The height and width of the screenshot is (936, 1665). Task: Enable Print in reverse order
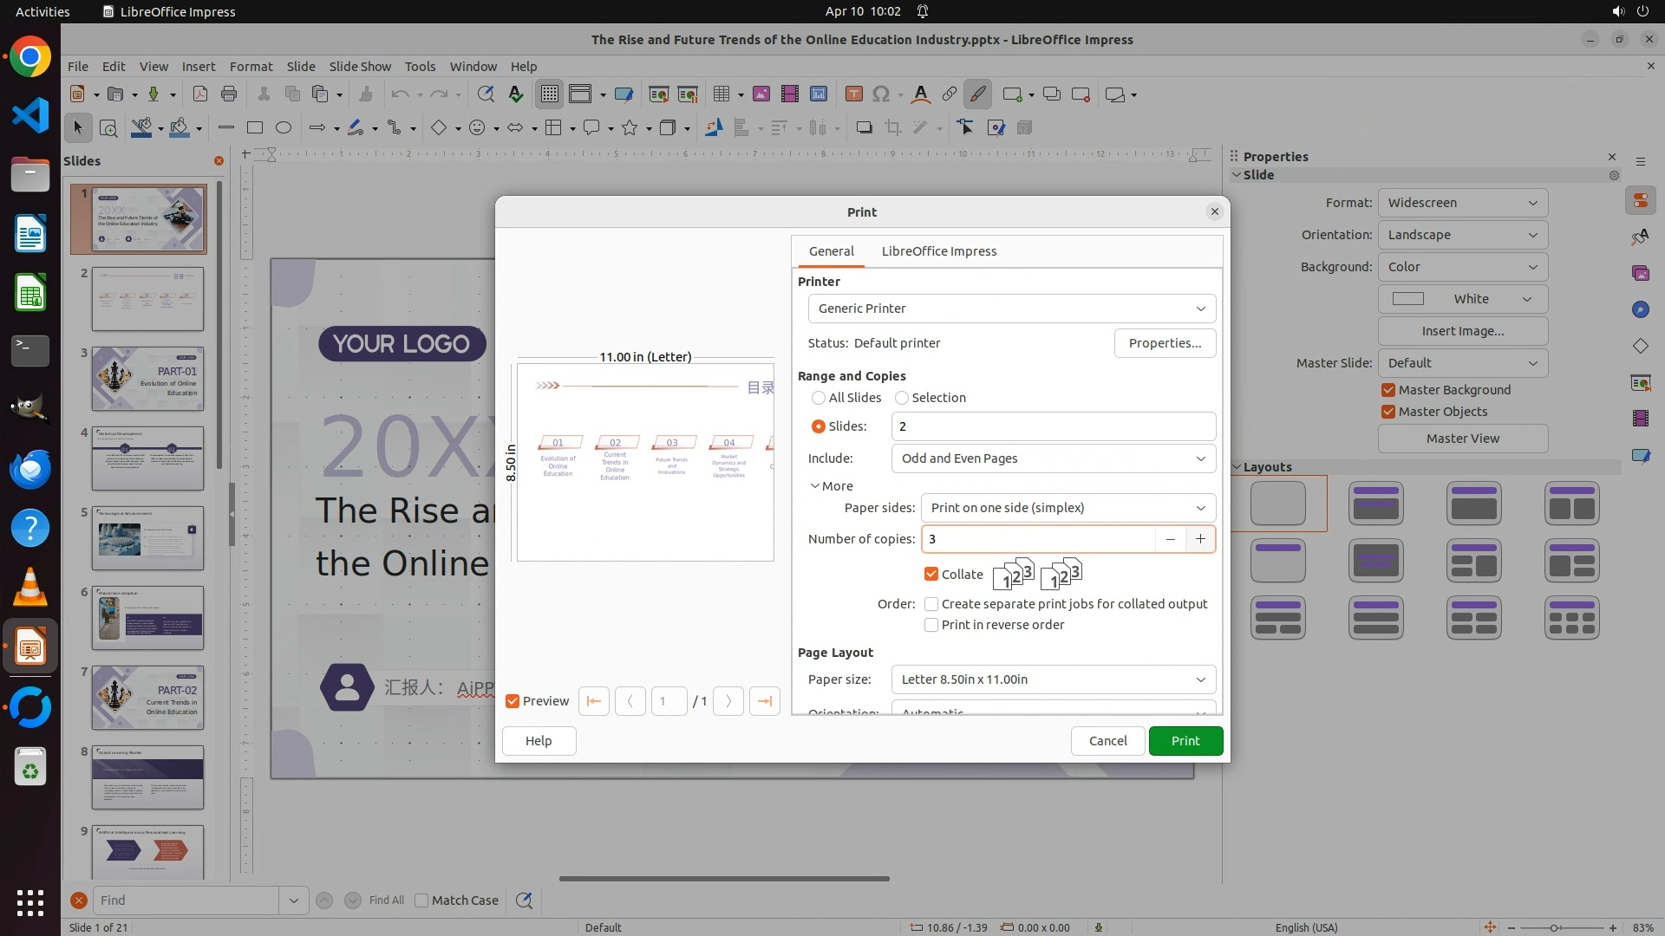click(931, 625)
